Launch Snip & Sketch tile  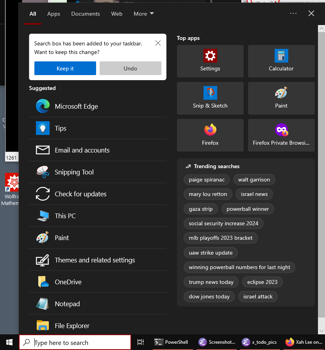click(x=210, y=98)
